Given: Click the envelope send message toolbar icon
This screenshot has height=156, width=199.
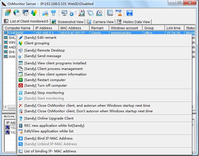Looking at the screenshot, I should click(73, 13).
